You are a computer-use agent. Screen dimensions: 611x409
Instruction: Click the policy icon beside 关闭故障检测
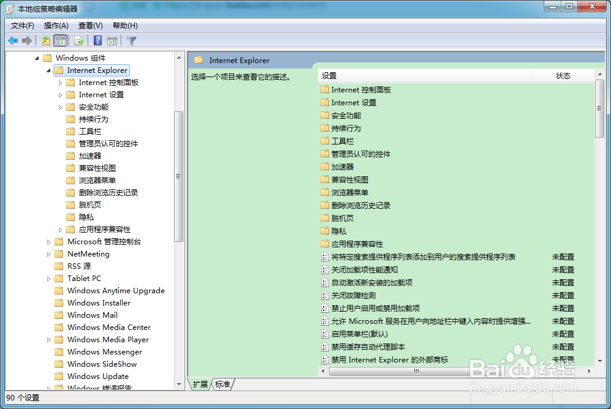click(325, 295)
